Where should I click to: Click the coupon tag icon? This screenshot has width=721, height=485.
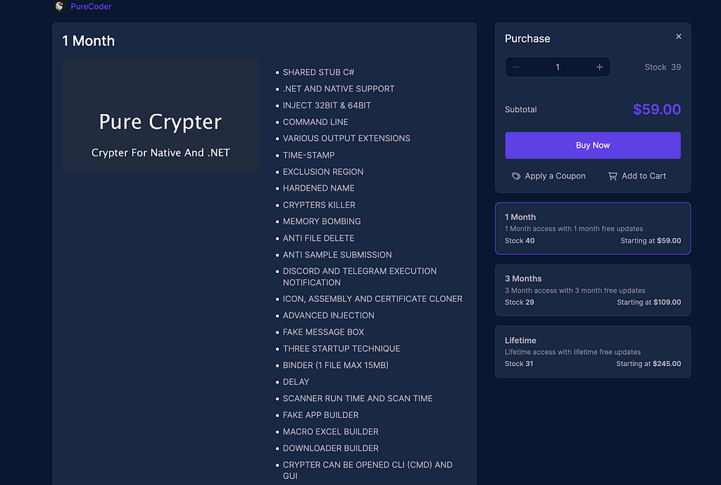516,176
